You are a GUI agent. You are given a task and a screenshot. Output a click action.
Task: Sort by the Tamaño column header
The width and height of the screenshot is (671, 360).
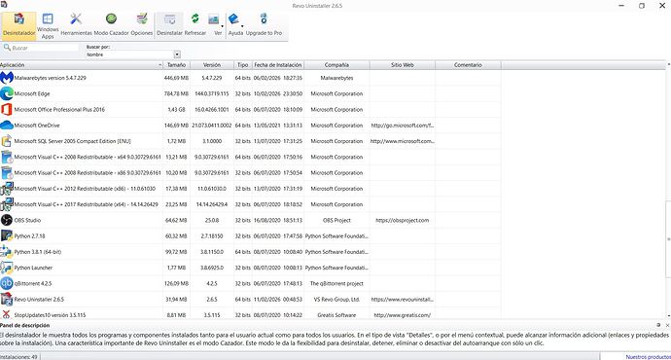tap(176, 65)
